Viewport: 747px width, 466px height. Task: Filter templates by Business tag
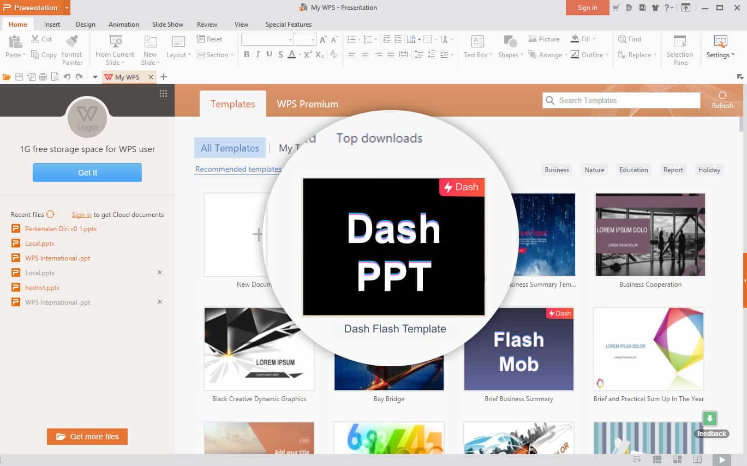pyautogui.click(x=557, y=170)
